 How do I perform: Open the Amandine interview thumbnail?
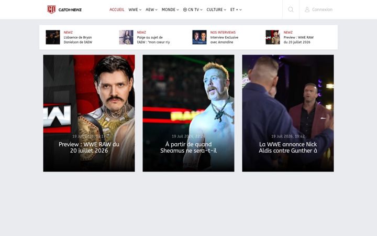[x=199, y=37]
